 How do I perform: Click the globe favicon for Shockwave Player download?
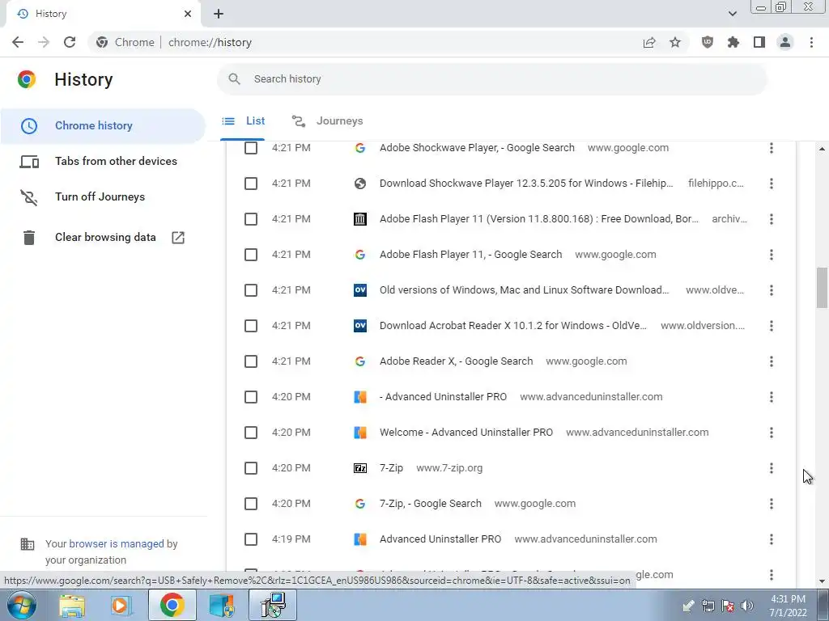(x=360, y=184)
